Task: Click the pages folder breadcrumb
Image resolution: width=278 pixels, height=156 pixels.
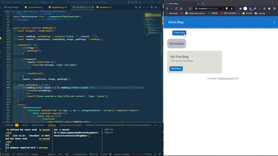Action: [19, 11]
